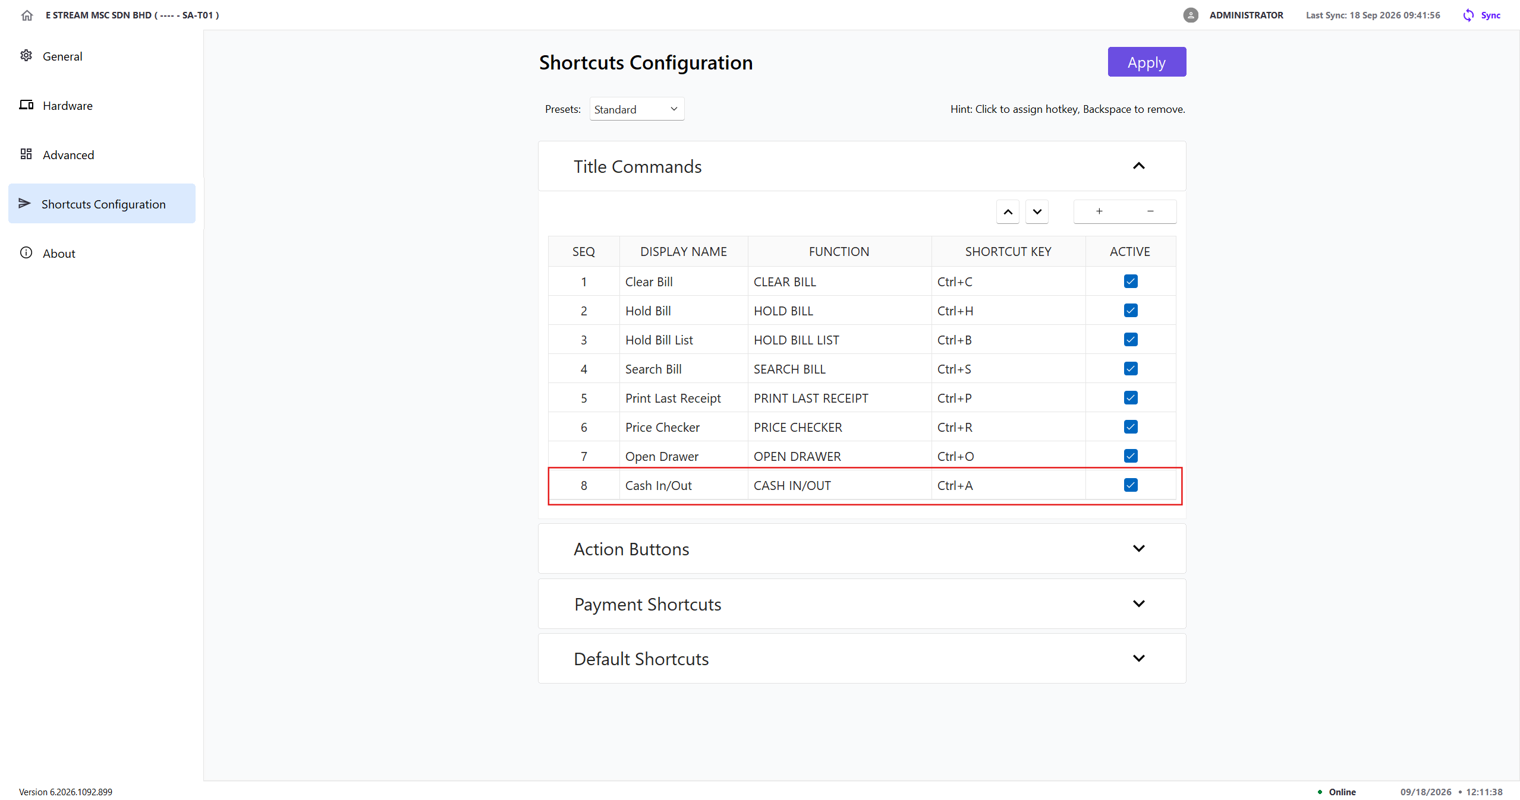Select the Cash In/Out display name cell
Image resolution: width=1520 pixels, height=800 pixels.
pyautogui.click(x=684, y=485)
